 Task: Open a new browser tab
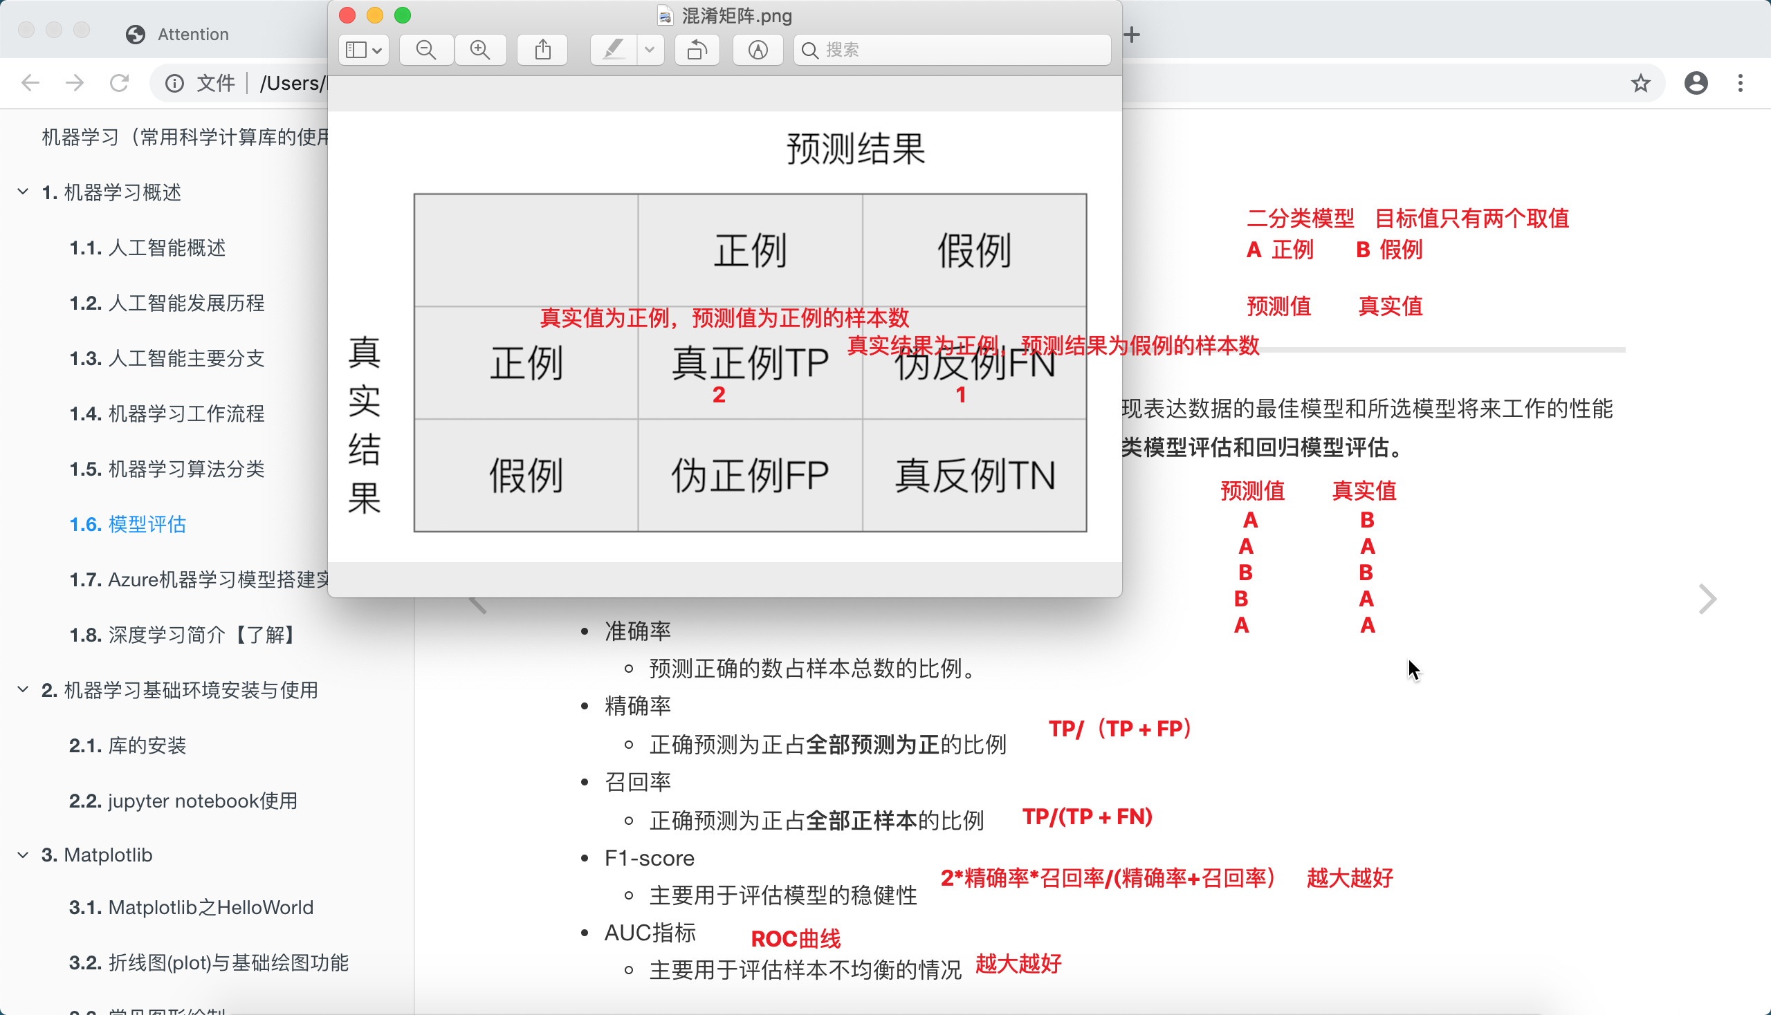1131,34
